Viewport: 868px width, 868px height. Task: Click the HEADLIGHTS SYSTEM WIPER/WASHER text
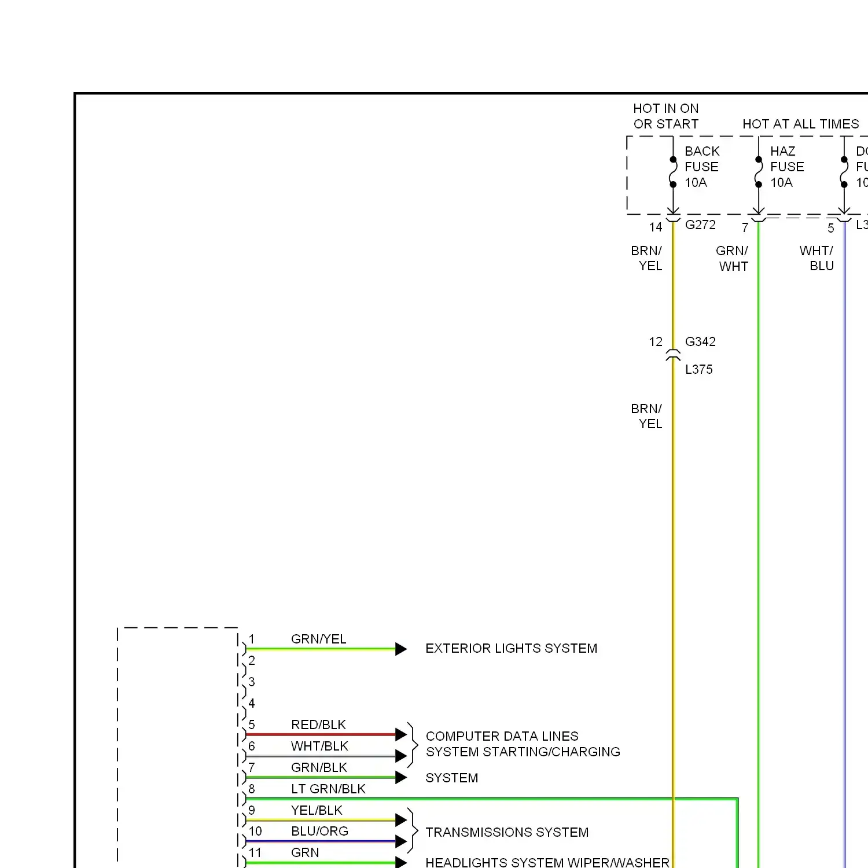547,862
